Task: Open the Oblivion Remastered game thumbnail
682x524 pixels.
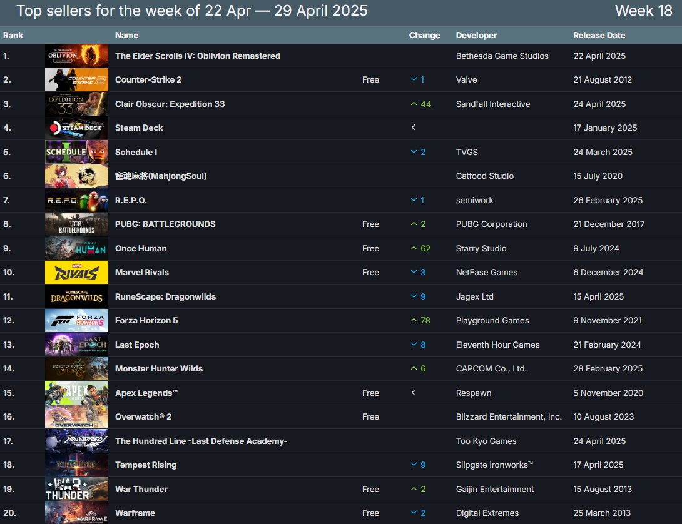Action: tap(76, 56)
